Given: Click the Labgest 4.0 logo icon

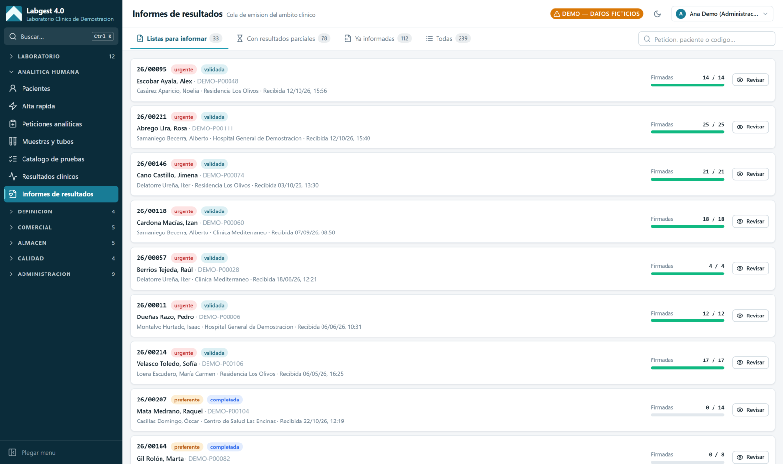Looking at the screenshot, I should click(14, 14).
